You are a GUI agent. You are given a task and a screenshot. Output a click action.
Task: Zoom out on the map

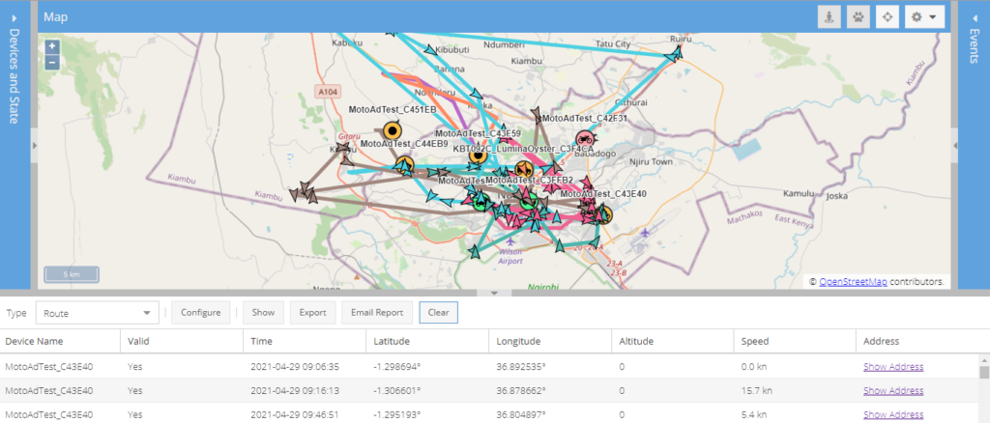52,61
